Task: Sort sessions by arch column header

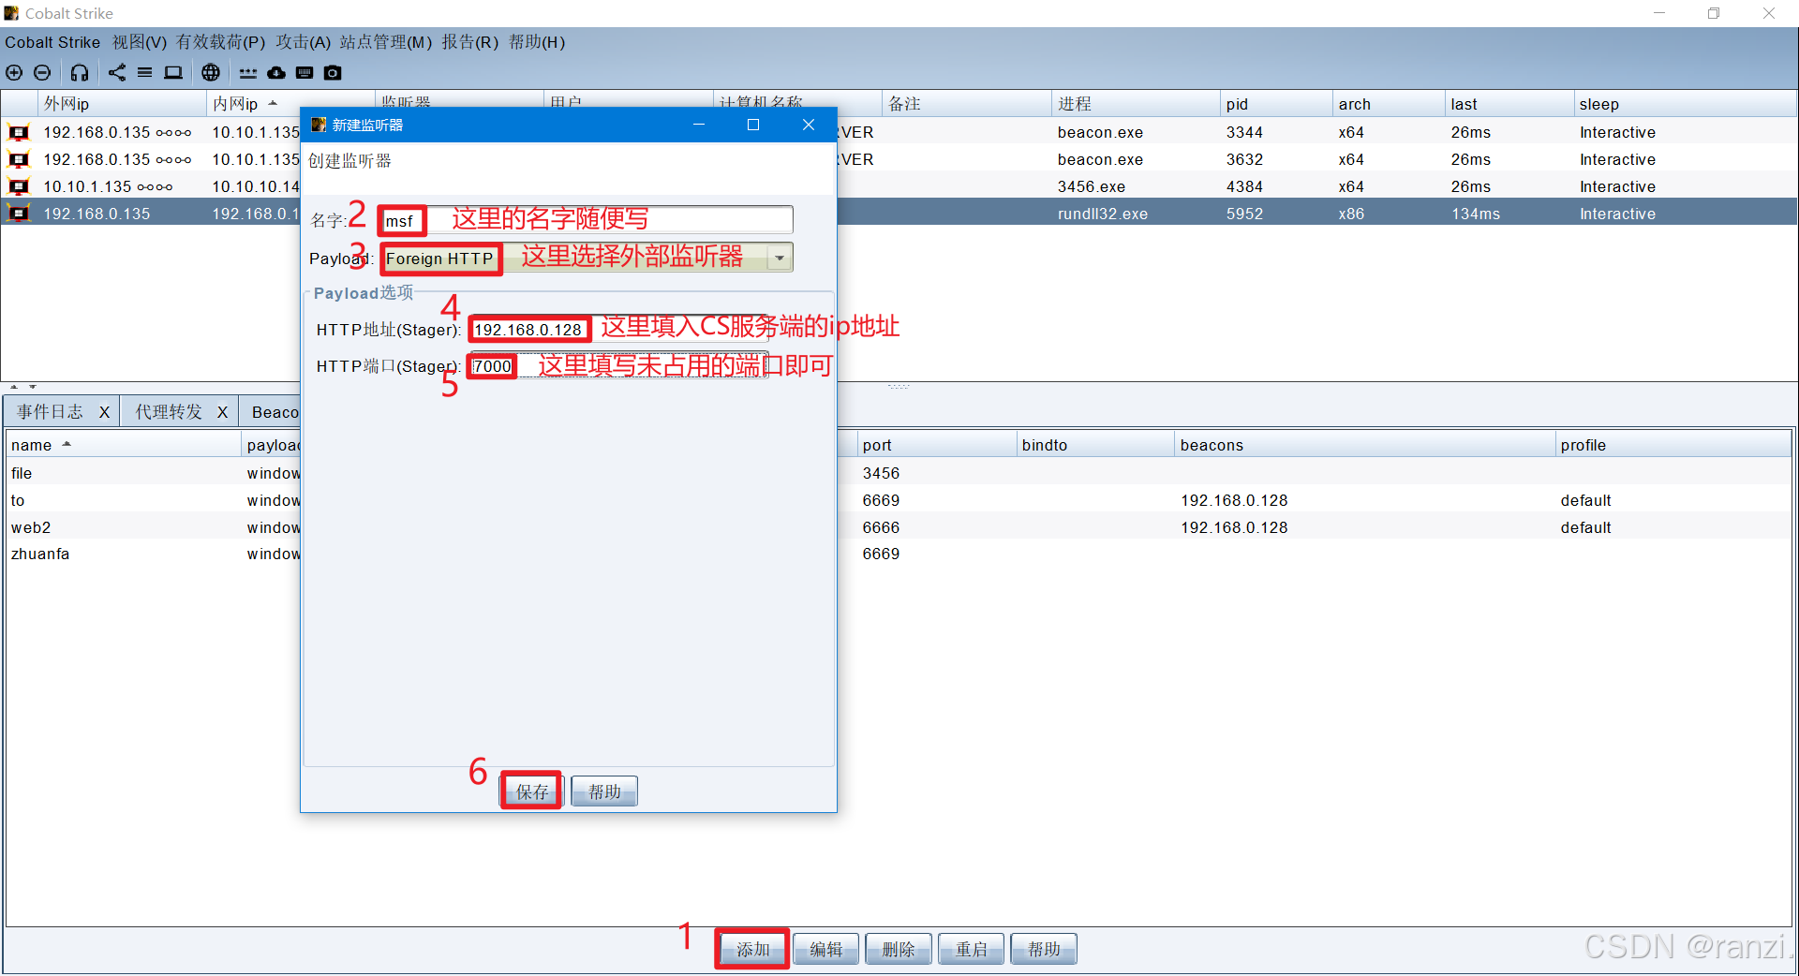Action: 1388,103
